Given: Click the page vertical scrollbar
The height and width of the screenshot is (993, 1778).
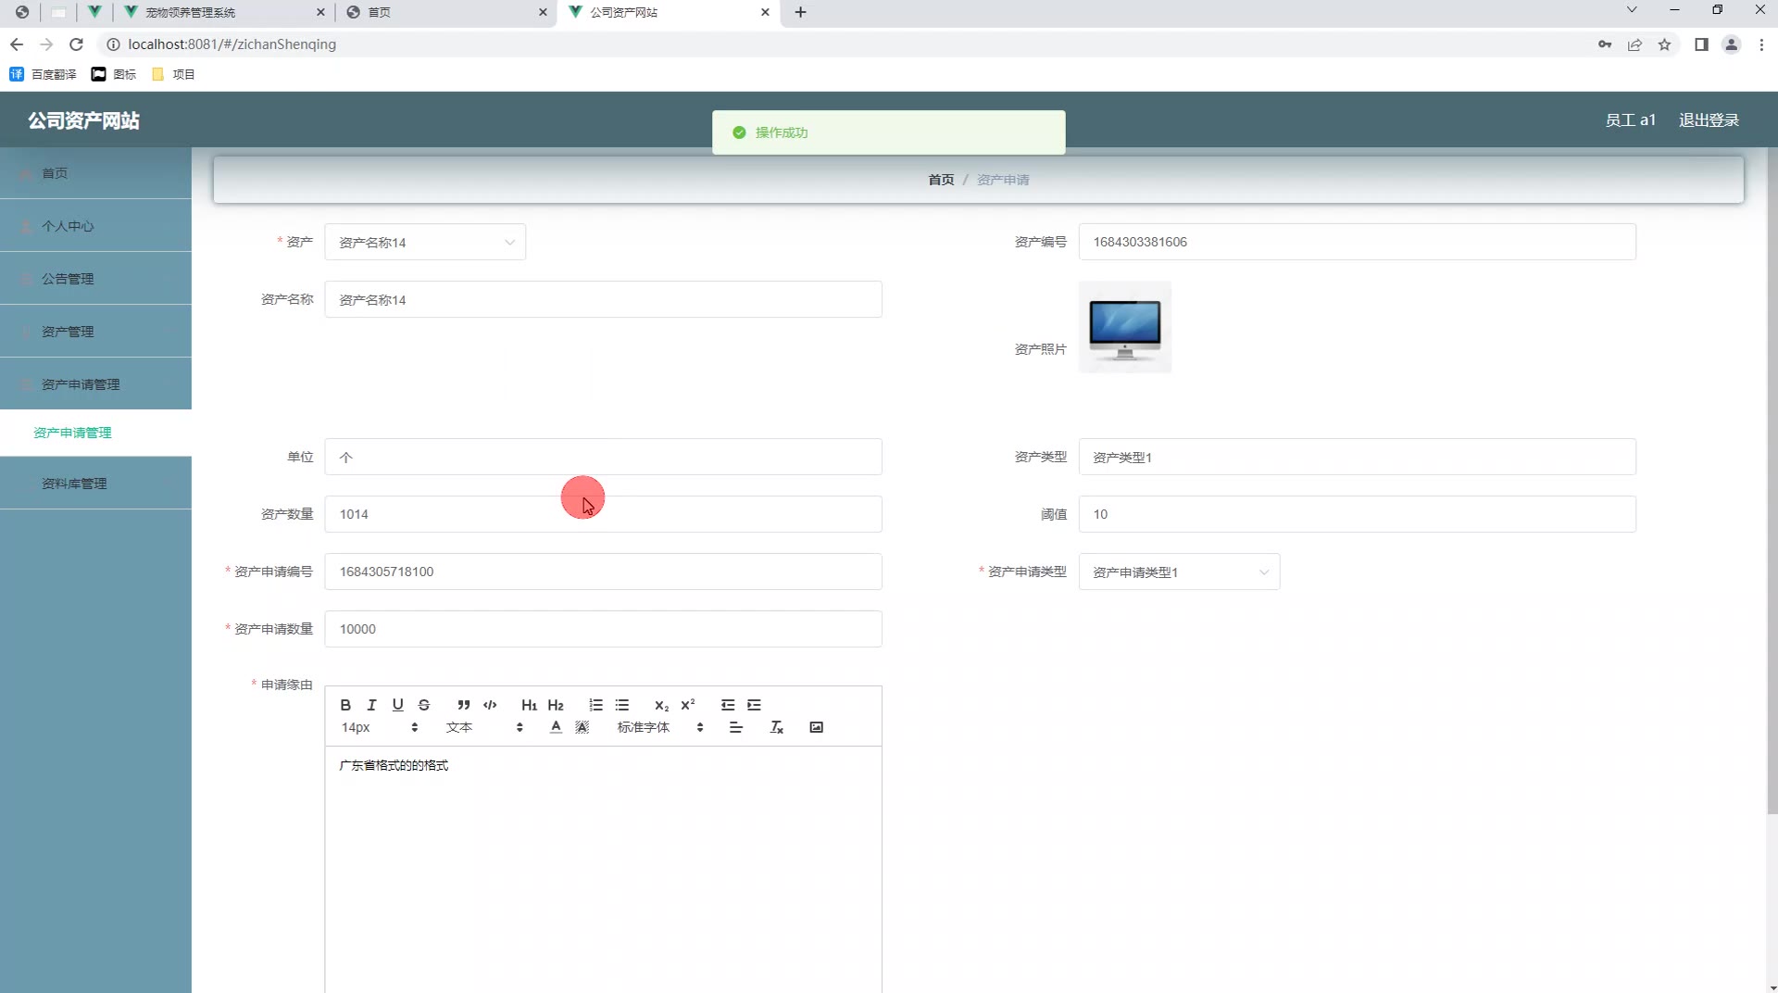Looking at the screenshot, I should (x=1772, y=482).
